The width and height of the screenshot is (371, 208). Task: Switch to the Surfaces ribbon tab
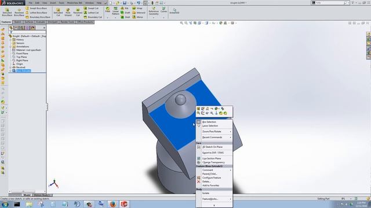[x=29, y=22]
